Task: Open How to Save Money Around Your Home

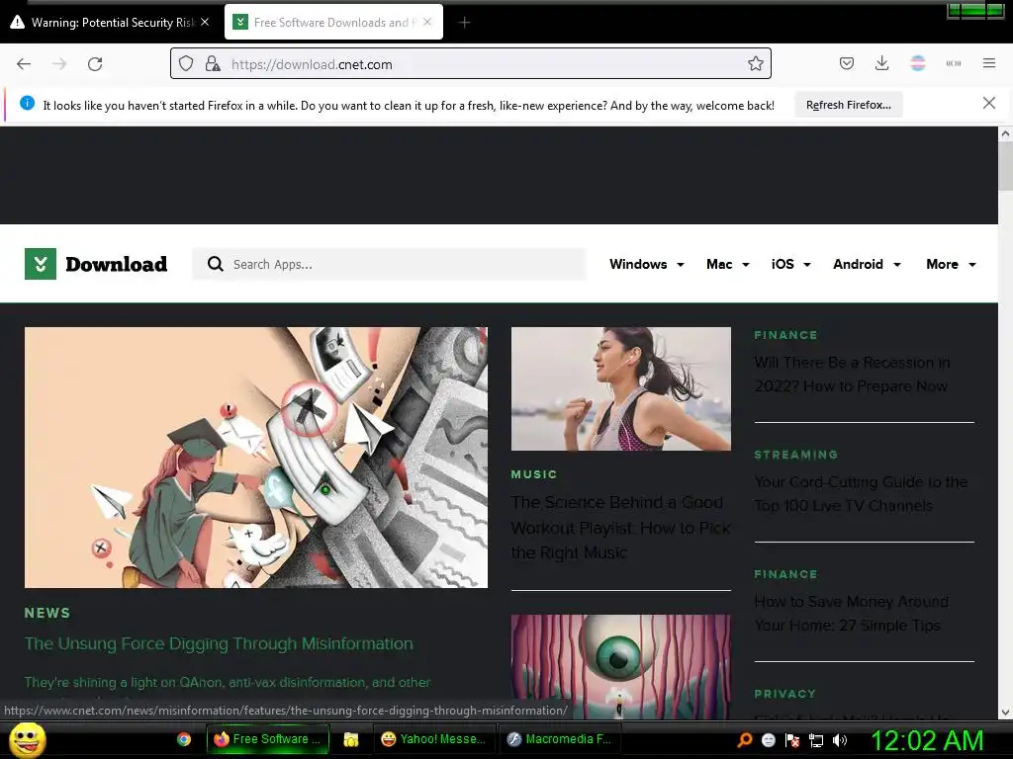Action: [x=851, y=613]
